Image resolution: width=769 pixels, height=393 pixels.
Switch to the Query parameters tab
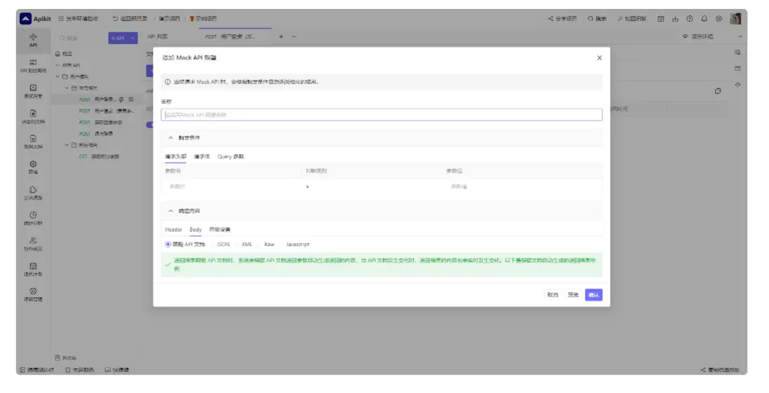click(230, 156)
